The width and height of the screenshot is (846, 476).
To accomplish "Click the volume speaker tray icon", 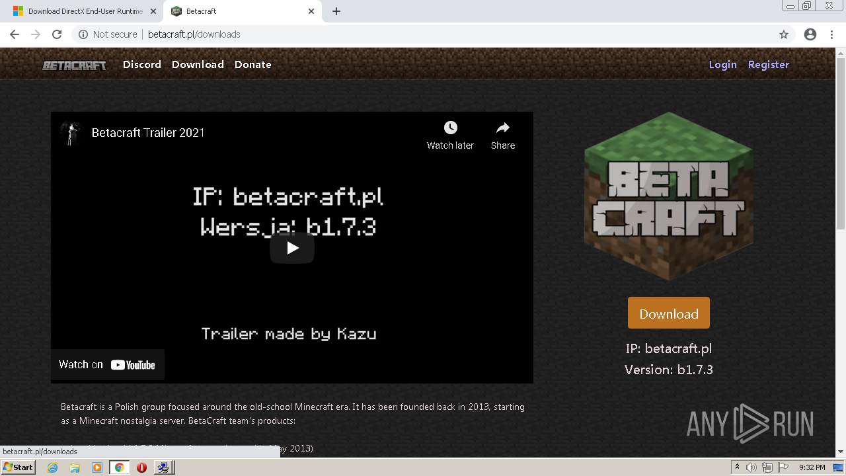I will pos(751,467).
